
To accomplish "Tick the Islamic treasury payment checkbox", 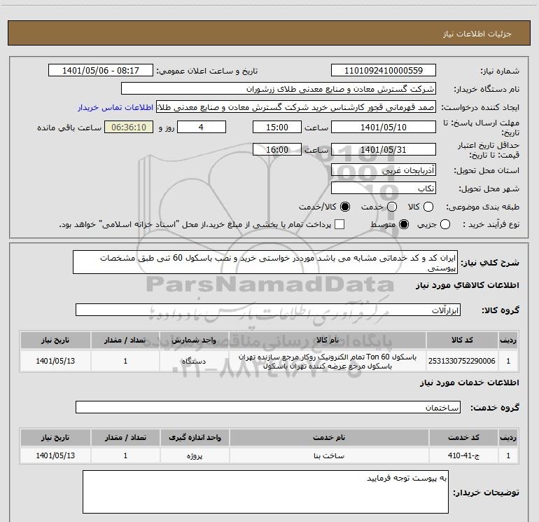I will [339, 224].
